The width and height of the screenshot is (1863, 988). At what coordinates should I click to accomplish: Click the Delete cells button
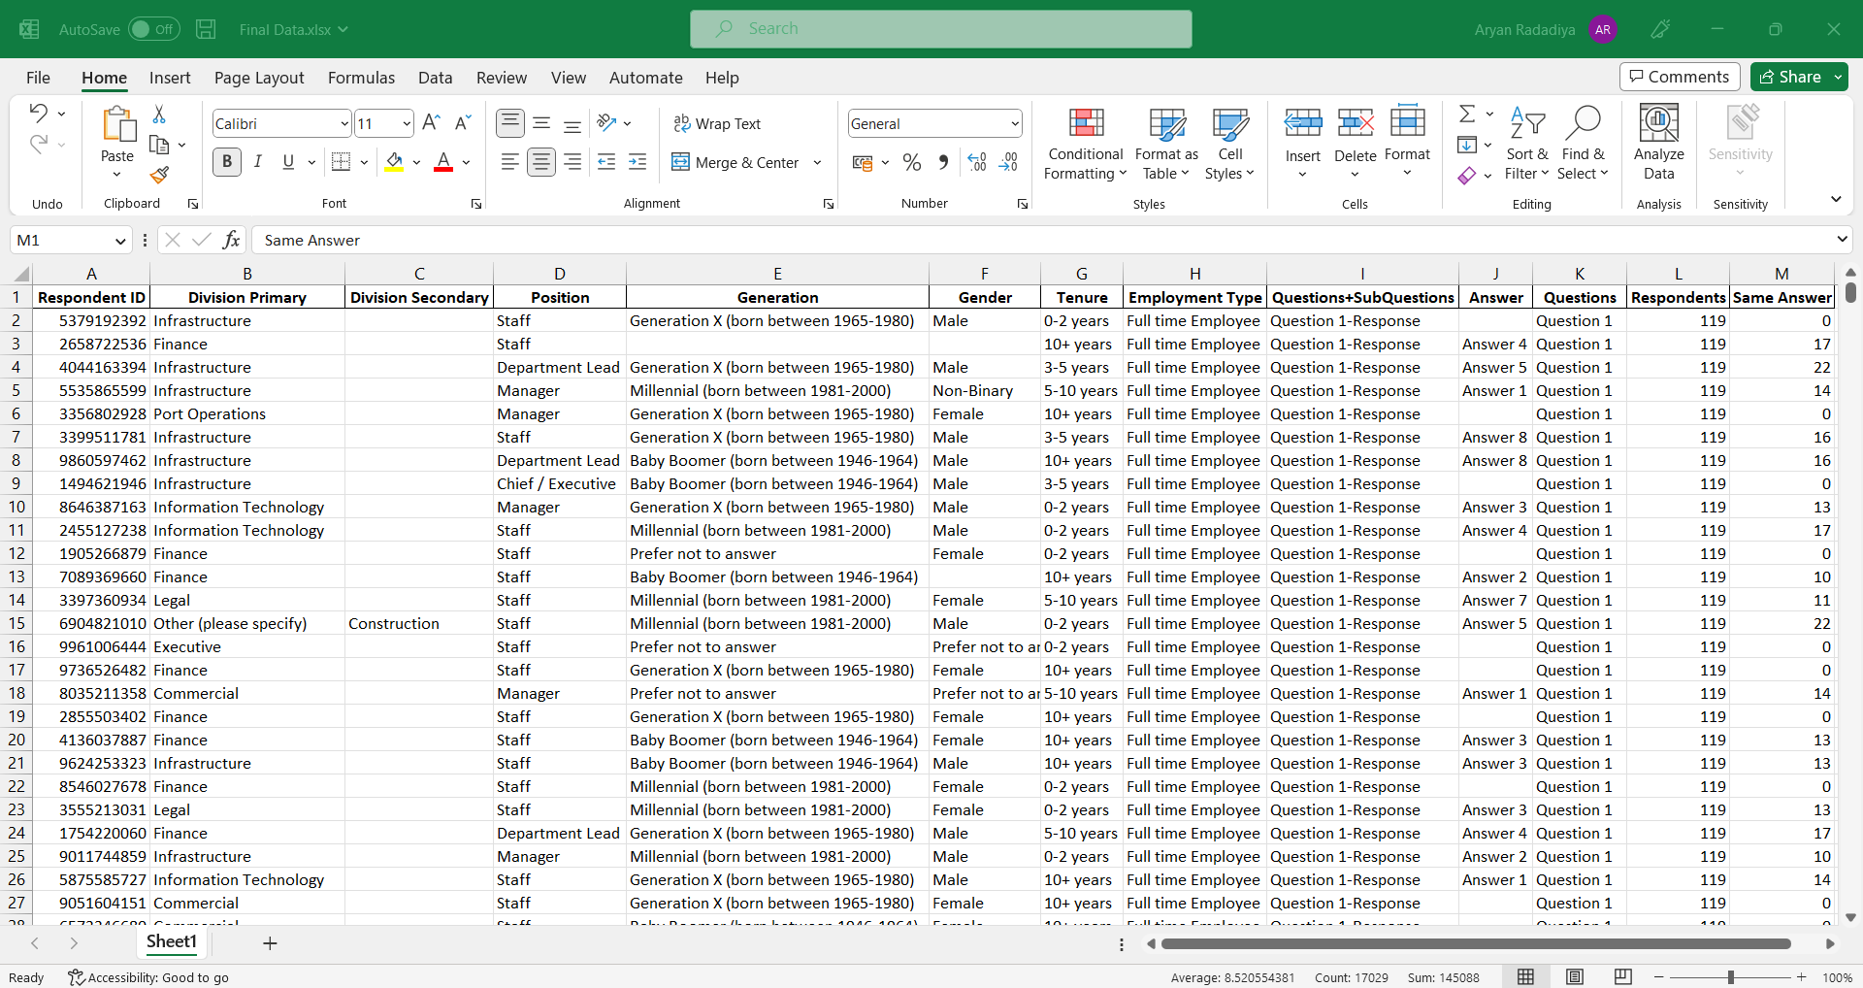1355,143
